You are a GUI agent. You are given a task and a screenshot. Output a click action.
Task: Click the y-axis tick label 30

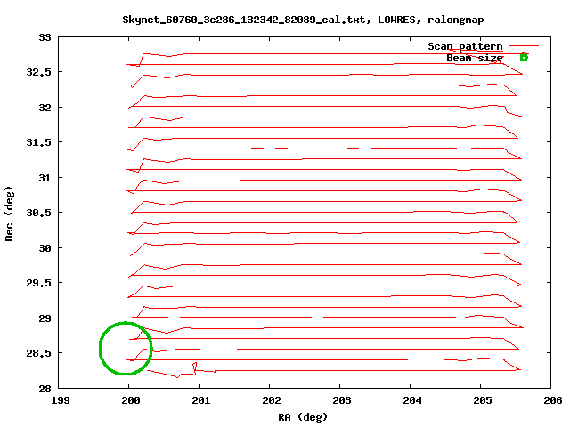point(45,248)
